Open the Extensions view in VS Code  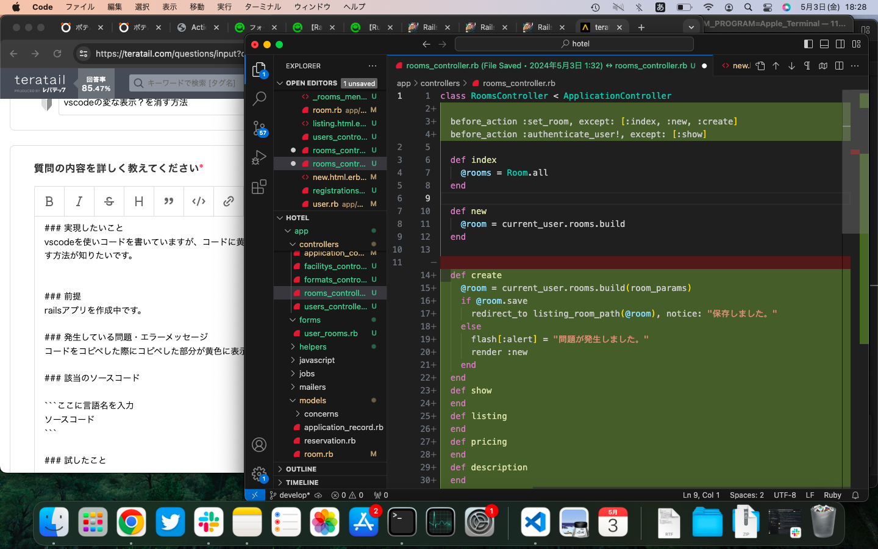(259, 186)
